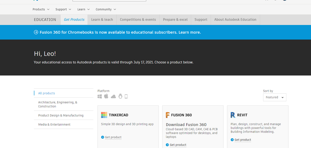Click the Fusion 360 orange F logo
This screenshot has width=311, height=148.
[168, 115]
